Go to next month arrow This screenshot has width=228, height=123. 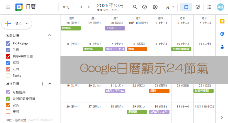point(89,7)
